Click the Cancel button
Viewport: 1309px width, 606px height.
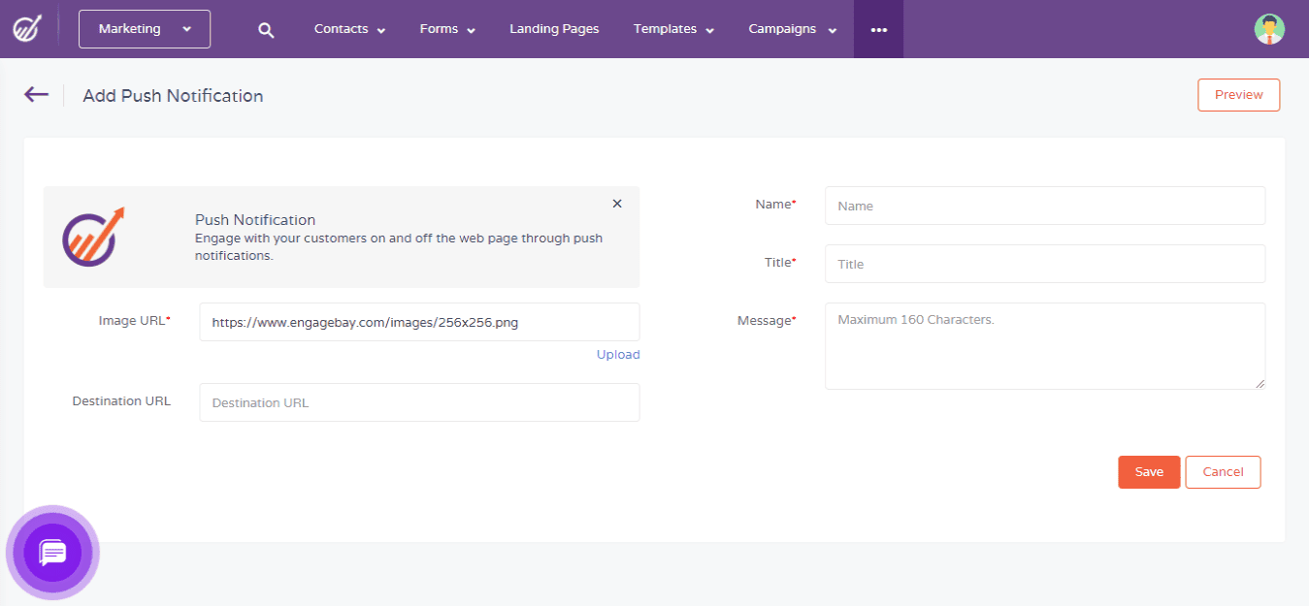pyautogui.click(x=1223, y=472)
